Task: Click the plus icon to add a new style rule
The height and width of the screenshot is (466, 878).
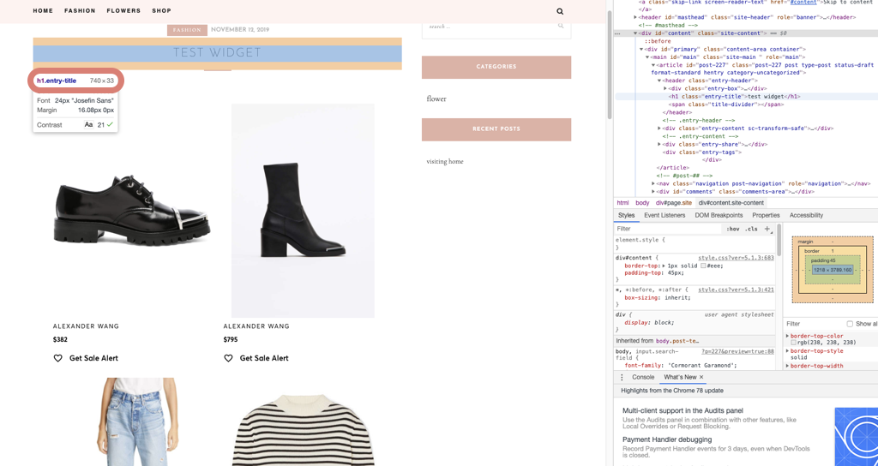Action: tap(767, 229)
